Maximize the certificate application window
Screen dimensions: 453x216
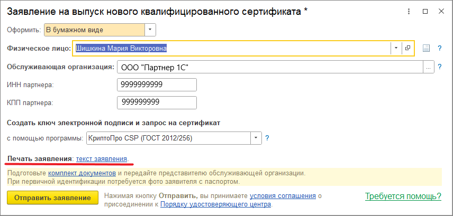[x=424, y=12]
